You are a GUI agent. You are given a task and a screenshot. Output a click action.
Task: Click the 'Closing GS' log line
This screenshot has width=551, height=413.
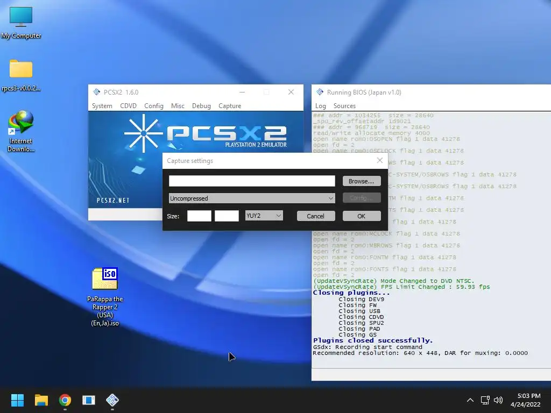point(357,334)
